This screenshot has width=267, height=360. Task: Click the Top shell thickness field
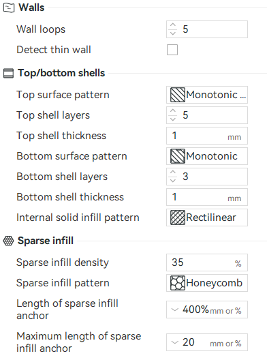click(207, 136)
